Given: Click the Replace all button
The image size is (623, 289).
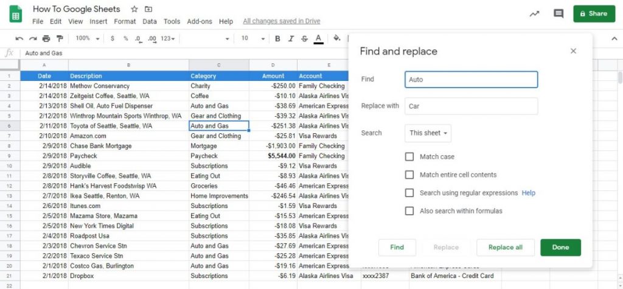Looking at the screenshot, I should pyautogui.click(x=505, y=248).
